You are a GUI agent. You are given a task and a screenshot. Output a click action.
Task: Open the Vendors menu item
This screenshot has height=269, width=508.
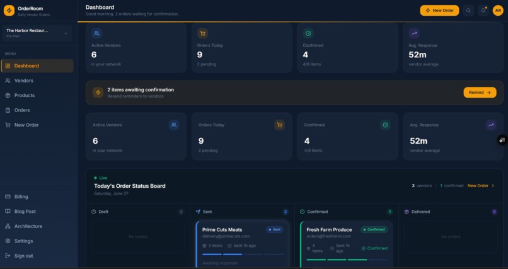37,81
